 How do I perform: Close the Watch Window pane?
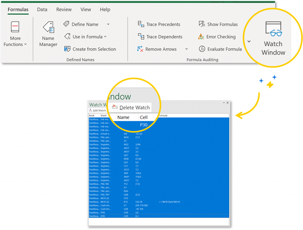[227, 103]
